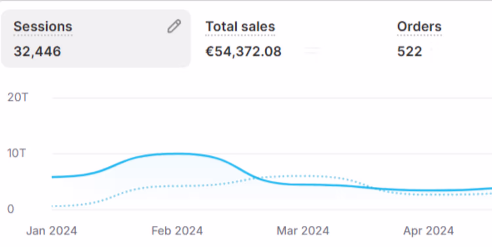Select the Sessions metric title

(43, 27)
